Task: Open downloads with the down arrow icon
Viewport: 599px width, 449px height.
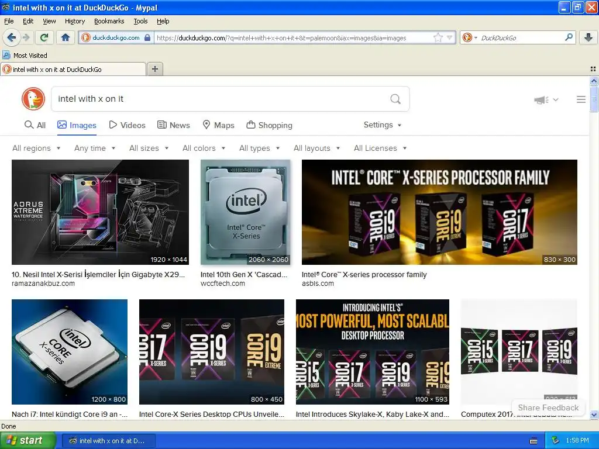Action: (x=588, y=37)
